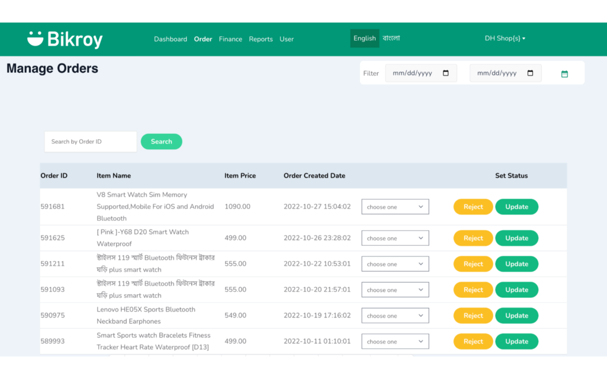Open status dropdown for order 589993
Image resolution: width=607 pixels, height=379 pixels.
coord(395,342)
